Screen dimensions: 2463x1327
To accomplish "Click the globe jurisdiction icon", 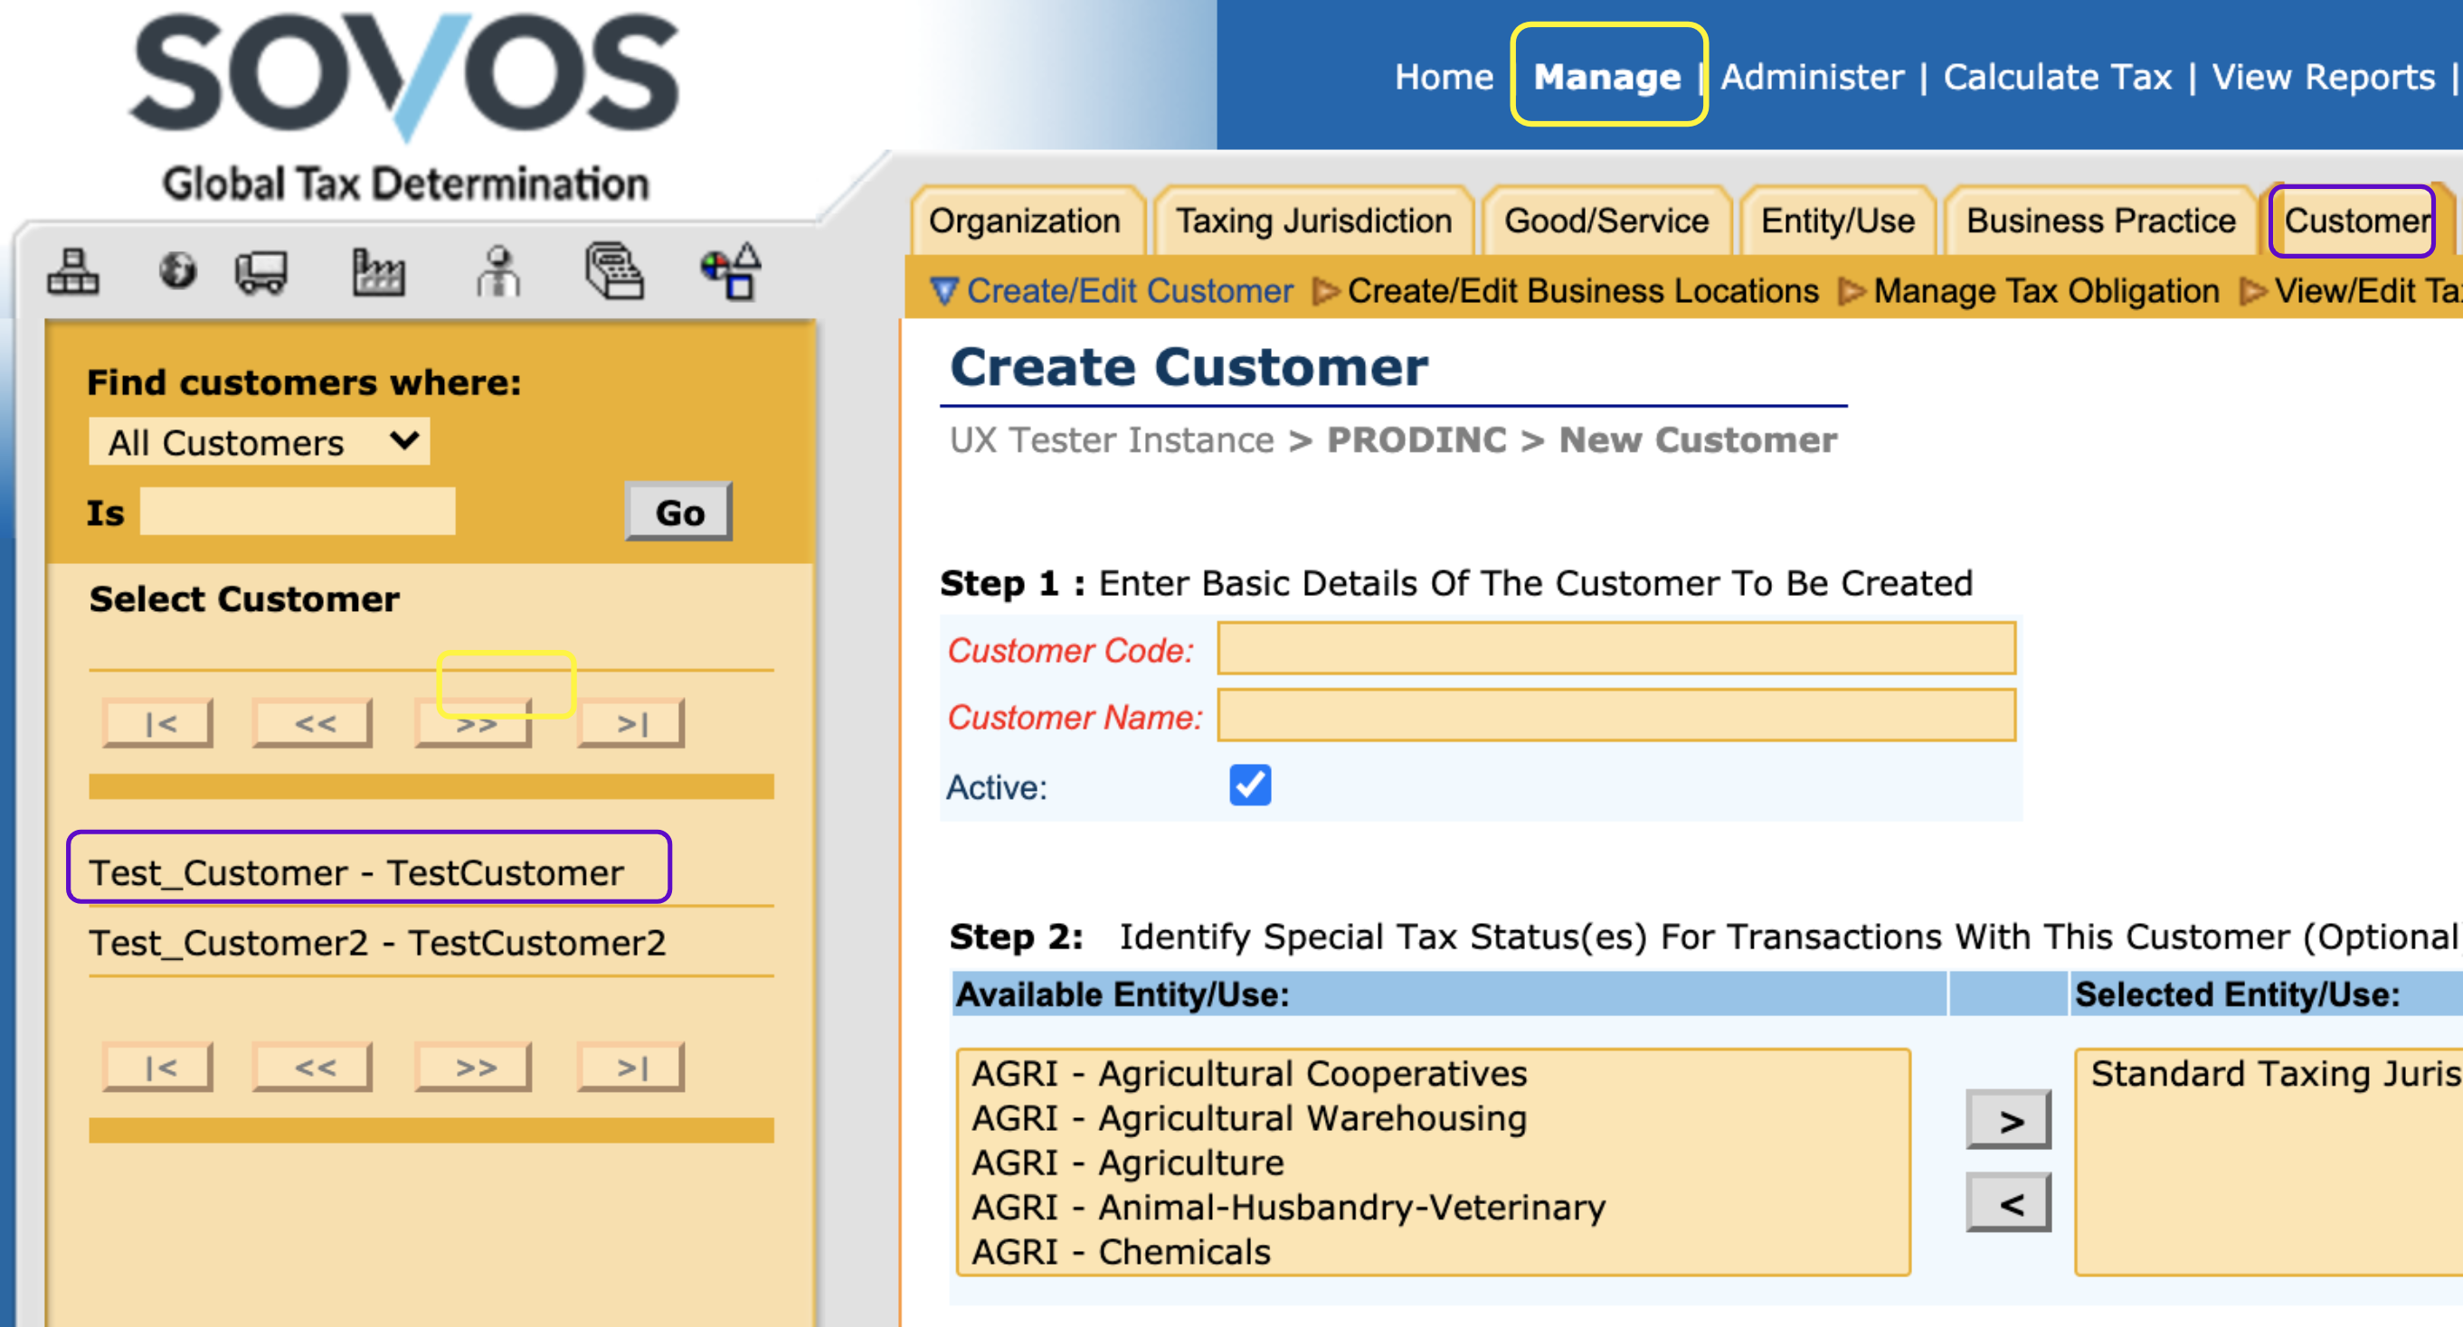I will (x=178, y=271).
